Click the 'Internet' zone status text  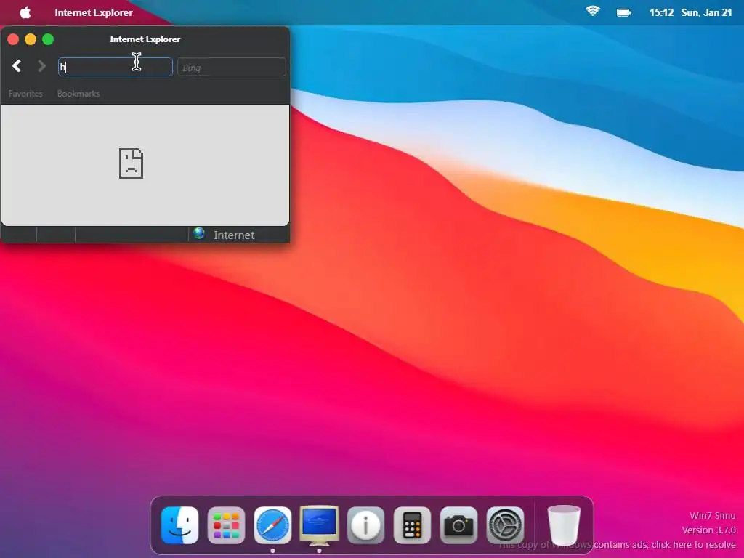click(x=234, y=235)
